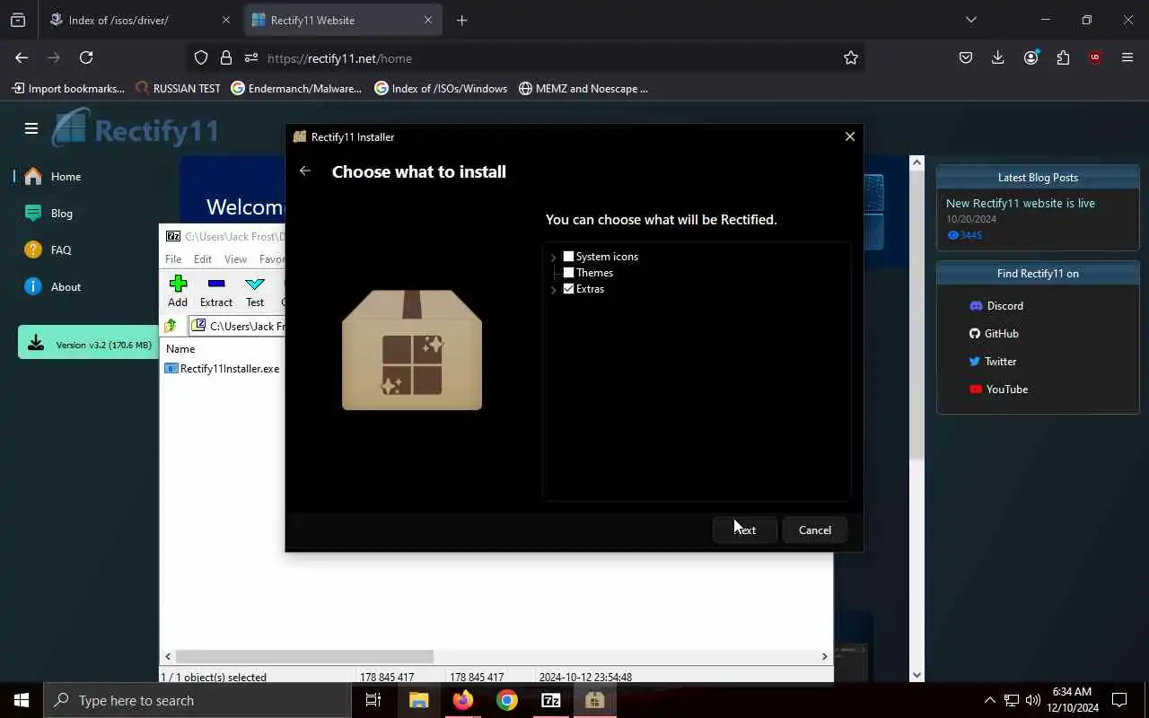
Task: Cancel the Rectify11 installation
Action: (815, 530)
